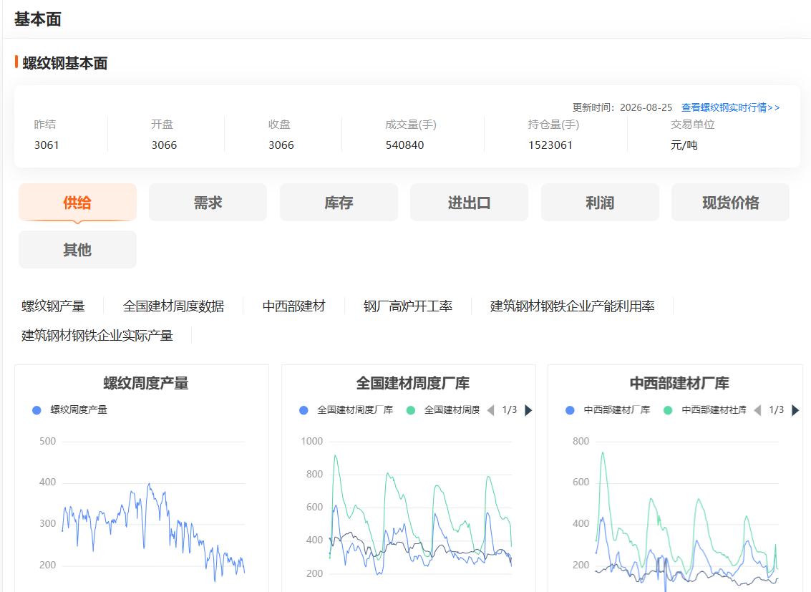Click the 持仓量 value 1523061
The image size is (811, 592).
(550, 145)
